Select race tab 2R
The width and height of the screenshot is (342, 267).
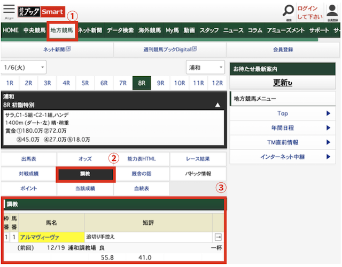[x=28, y=83]
